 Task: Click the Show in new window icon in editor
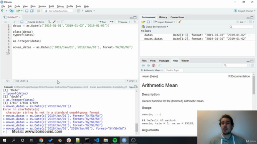pos(15,22)
